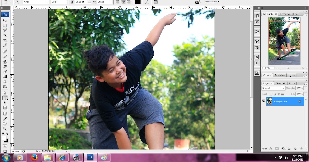This screenshot has width=309, height=162.
Task: Open the layer Fill dropdown arrow
Action: click(305, 94)
